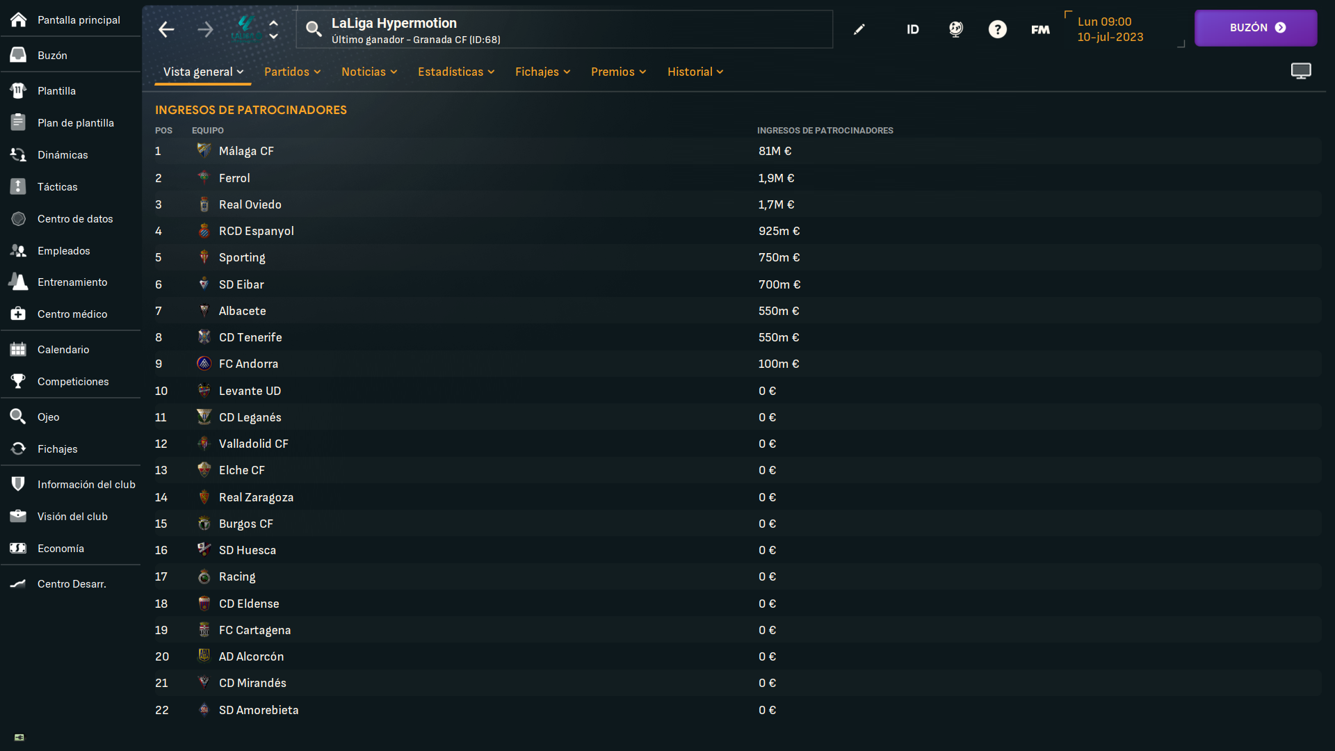Open the Málaga CF team link
1335x751 pixels.
(x=246, y=151)
